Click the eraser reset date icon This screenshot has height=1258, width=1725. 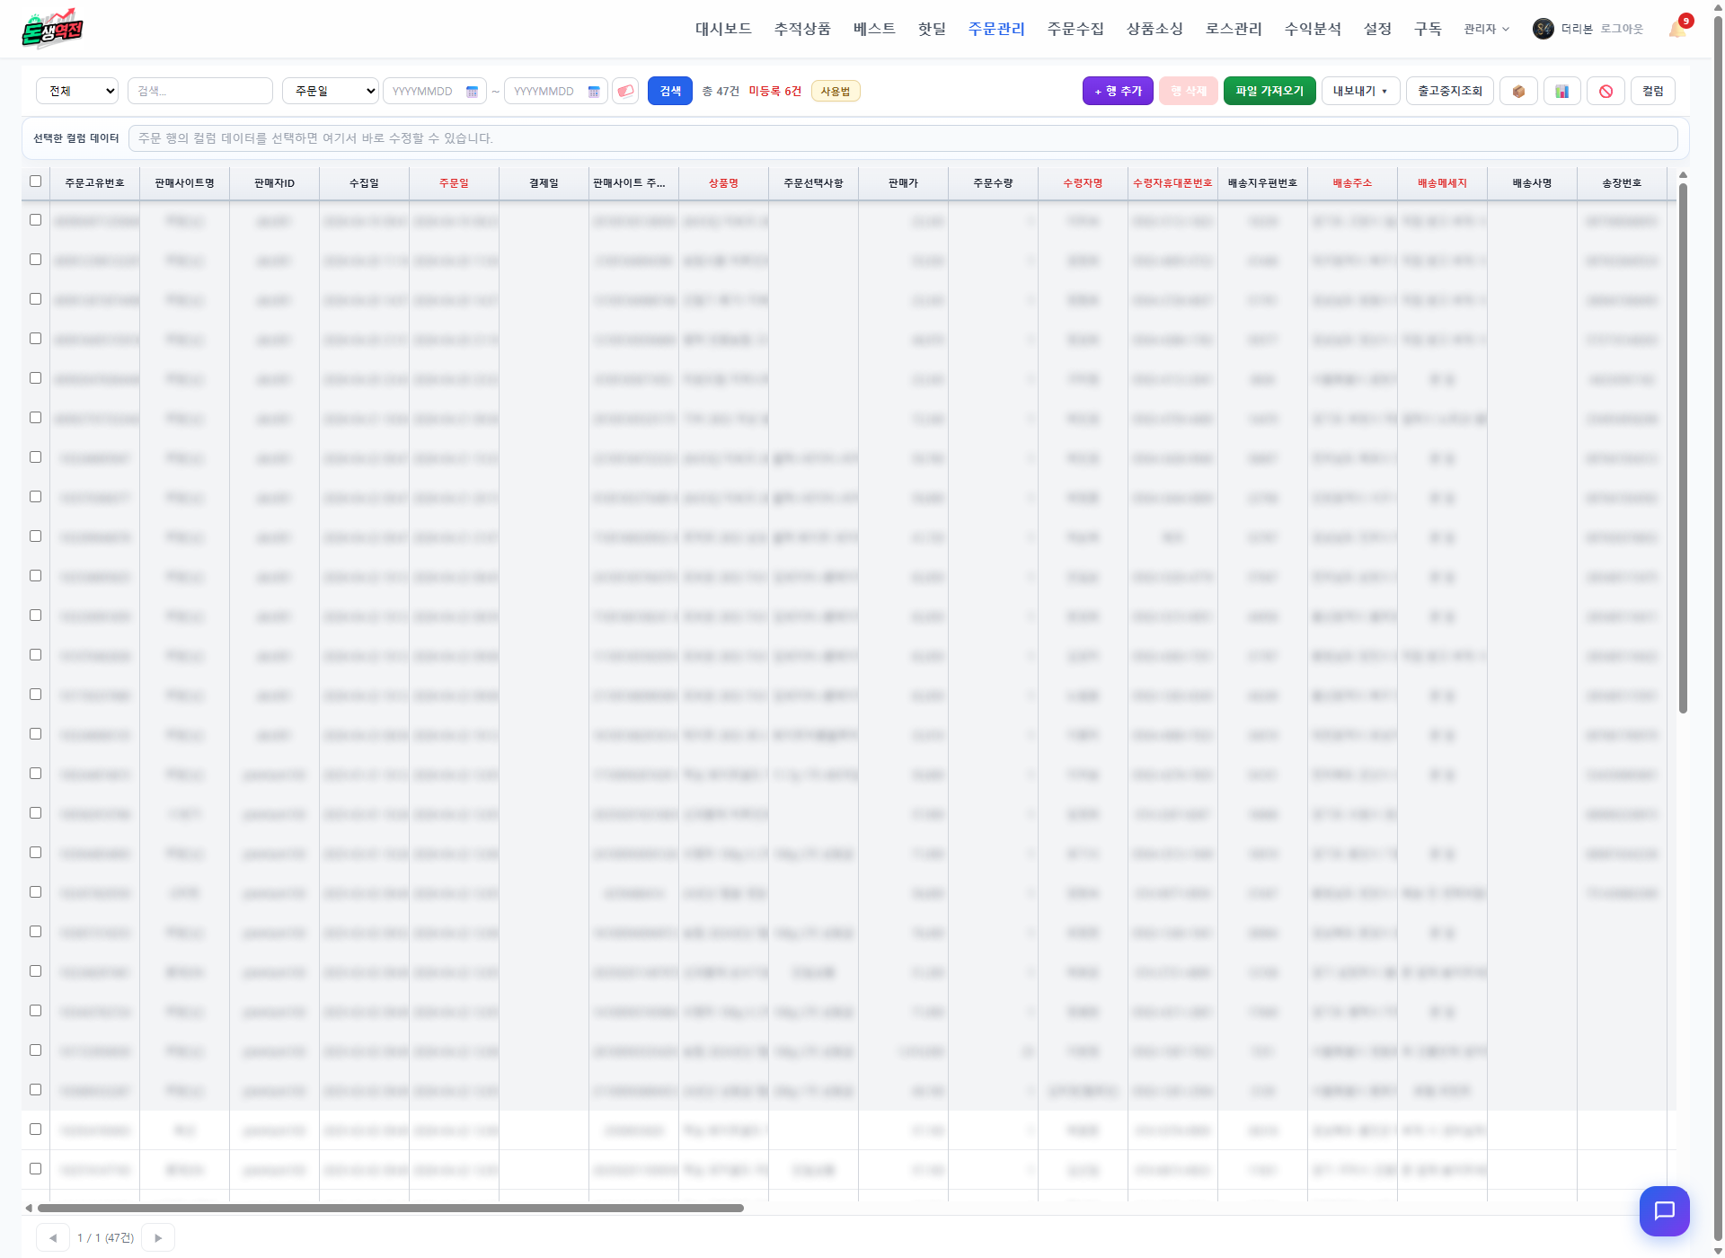point(625,91)
